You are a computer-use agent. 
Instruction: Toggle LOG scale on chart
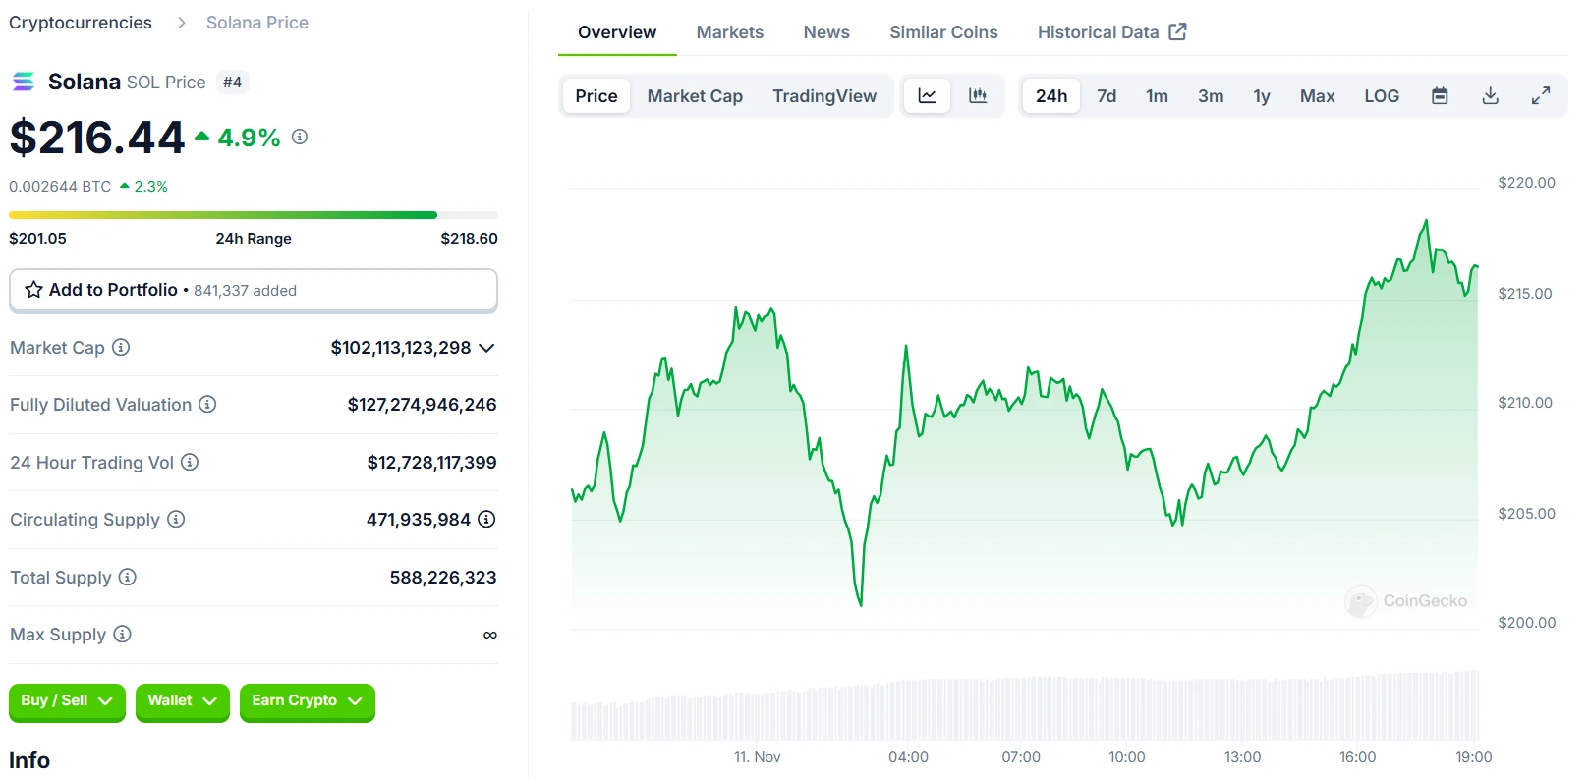click(1382, 95)
